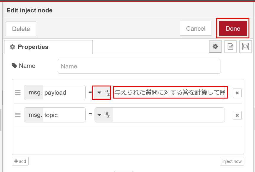Open the node description document icon tab
Screen dimensions: 255x172
point(230,47)
